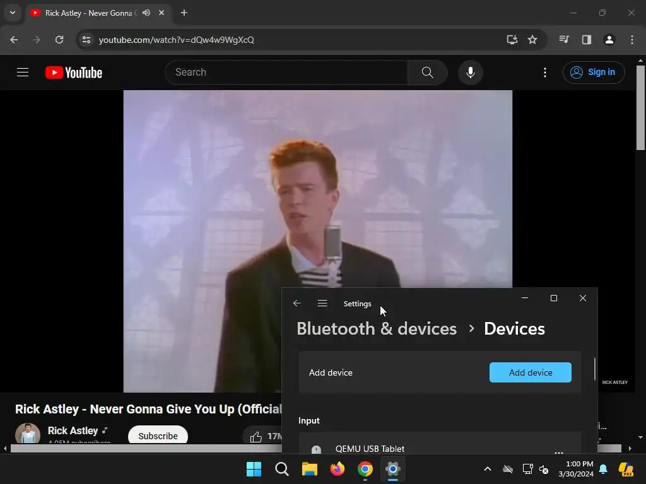Click the blue Add device button

pyautogui.click(x=530, y=372)
